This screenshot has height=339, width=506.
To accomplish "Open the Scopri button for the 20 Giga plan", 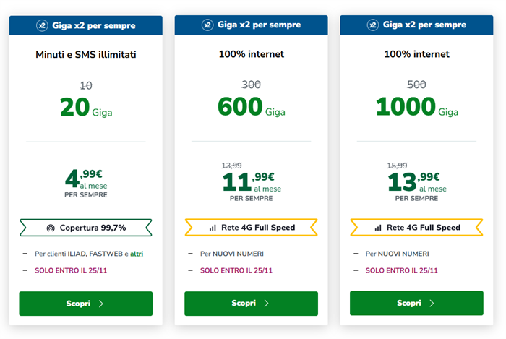I will point(86,304).
